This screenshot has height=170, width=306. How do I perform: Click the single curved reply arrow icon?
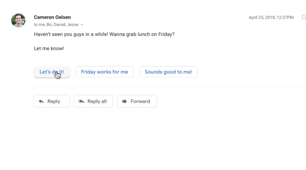click(x=41, y=101)
